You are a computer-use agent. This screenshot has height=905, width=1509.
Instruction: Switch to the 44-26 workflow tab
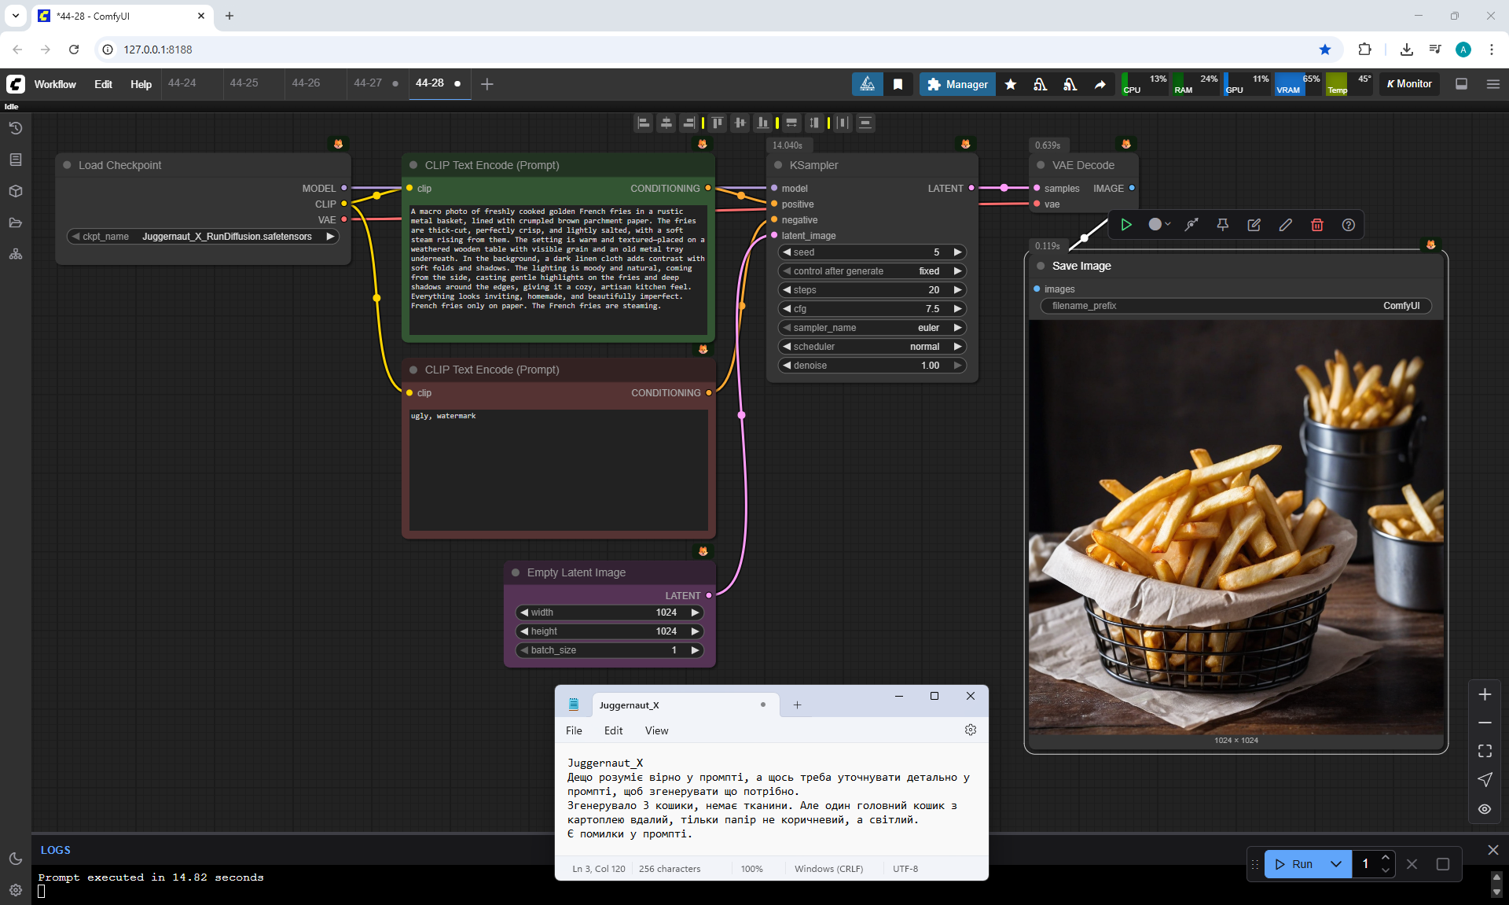(306, 83)
